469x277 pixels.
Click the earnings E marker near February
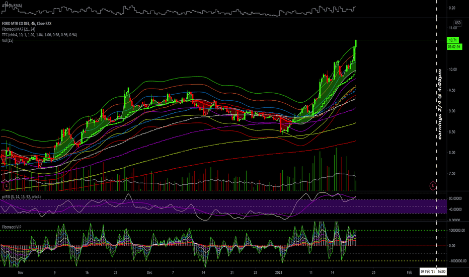pos(432,186)
